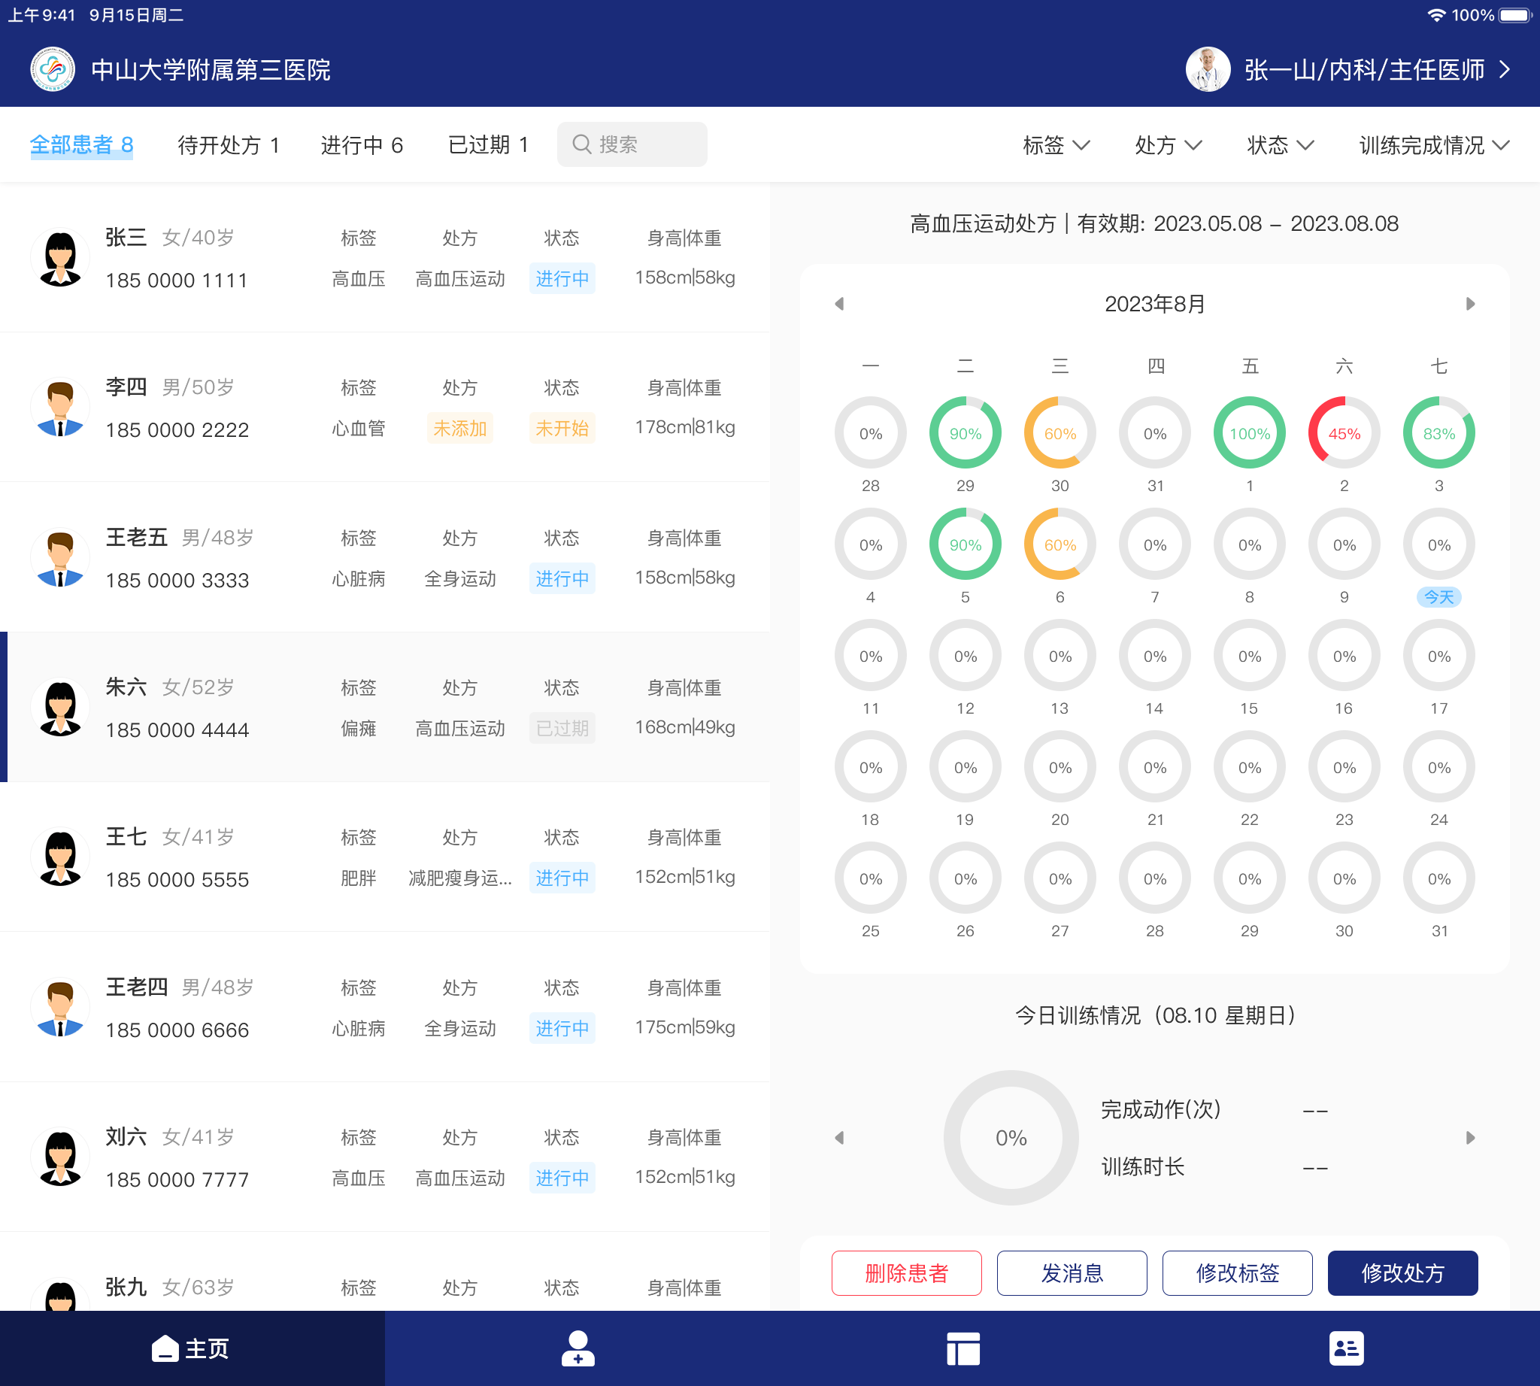1540x1386 pixels.
Task: Click the 修改处方 button
Action: coord(1402,1272)
